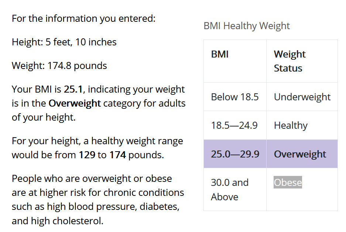Click the bold 174 pounds value
The width and height of the screenshot is (346, 232).
coord(117,155)
